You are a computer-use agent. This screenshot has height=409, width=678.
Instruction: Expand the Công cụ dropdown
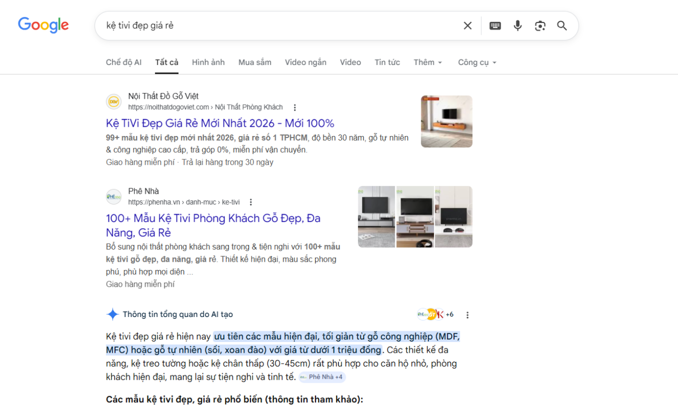[x=477, y=62]
